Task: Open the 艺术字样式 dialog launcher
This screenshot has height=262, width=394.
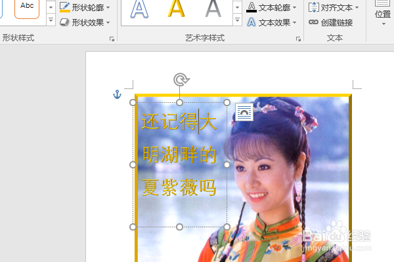Action: click(x=298, y=39)
